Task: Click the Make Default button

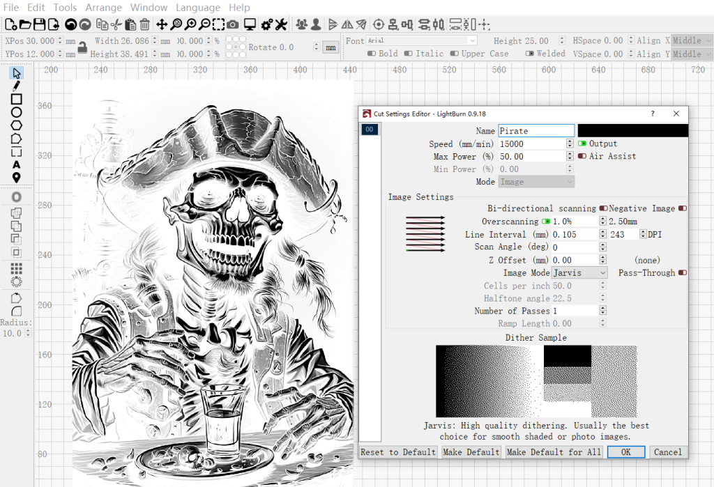Action: (471, 452)
